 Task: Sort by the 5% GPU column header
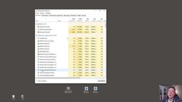tap(100, 20)
